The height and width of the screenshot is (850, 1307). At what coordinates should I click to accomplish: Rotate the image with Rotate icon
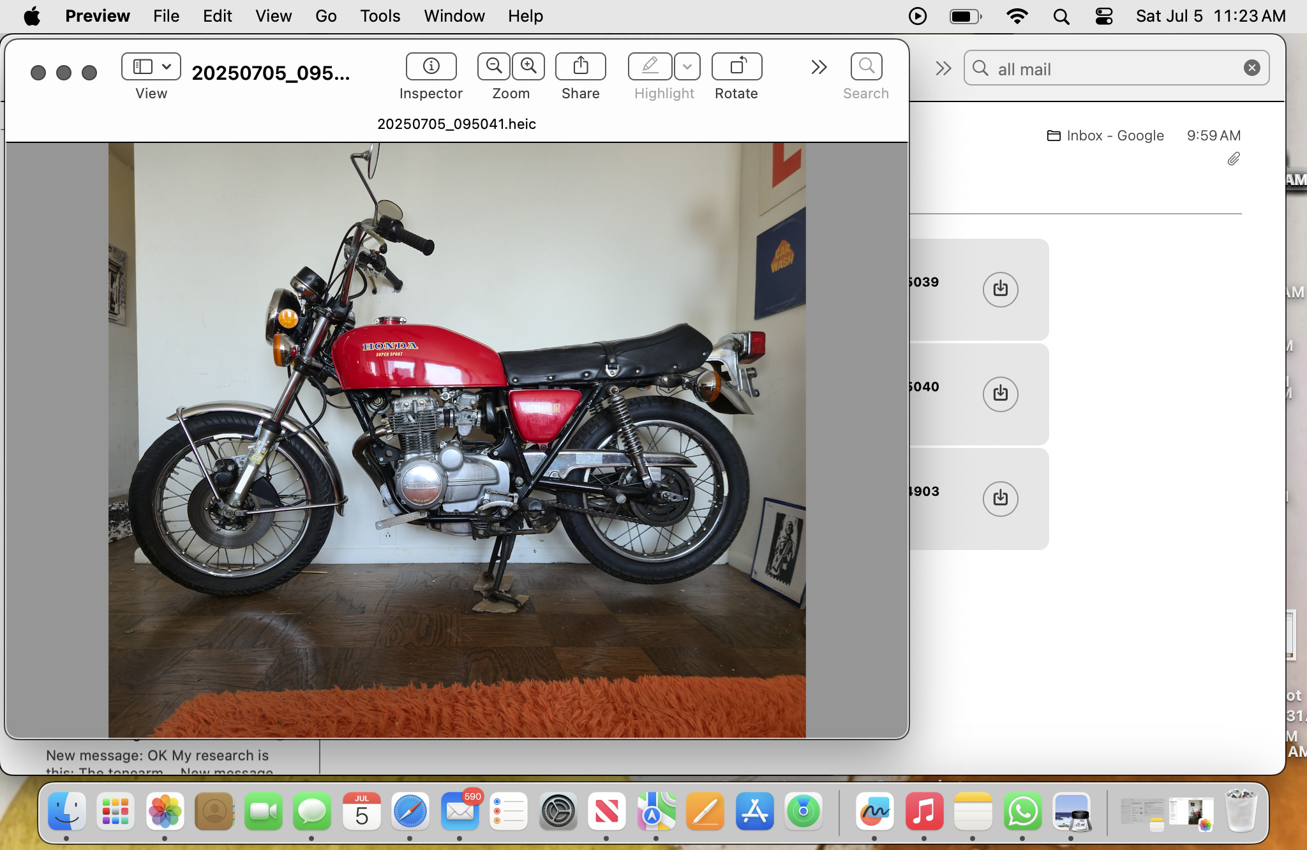coord(736,66)
